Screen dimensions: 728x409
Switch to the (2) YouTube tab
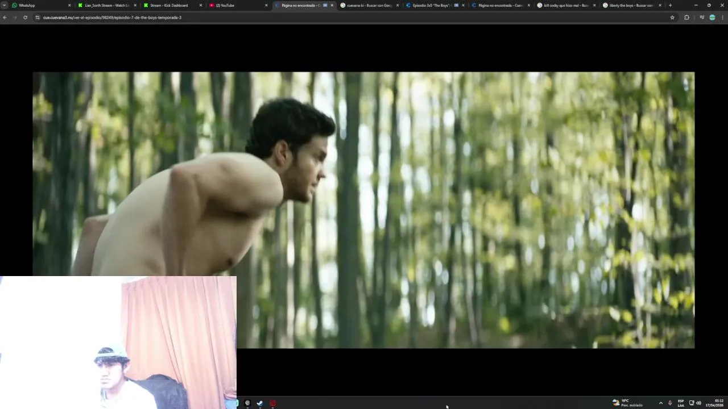238,5
